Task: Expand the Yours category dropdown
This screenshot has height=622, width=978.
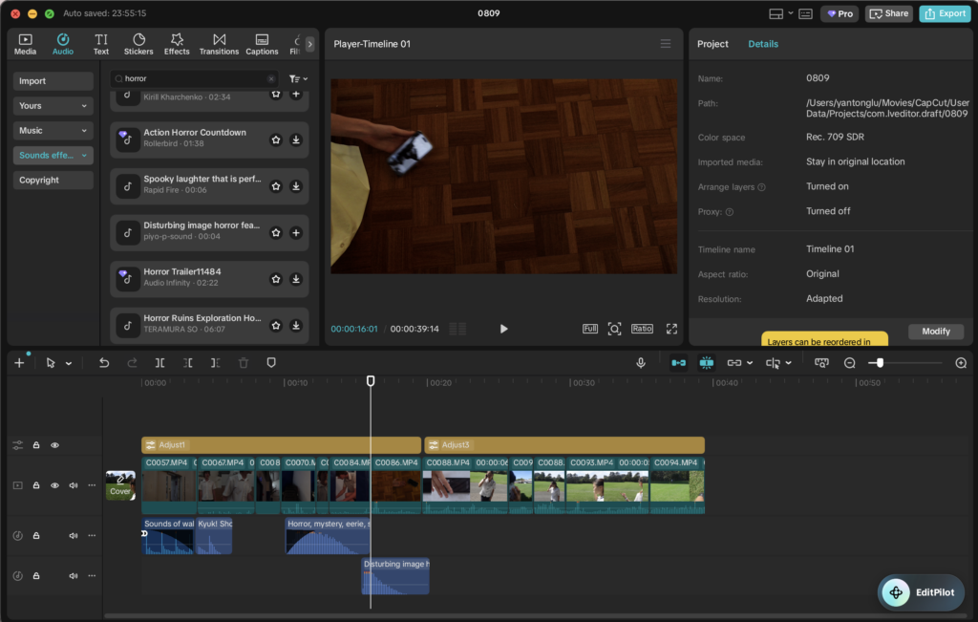Action: pos(53,105)
